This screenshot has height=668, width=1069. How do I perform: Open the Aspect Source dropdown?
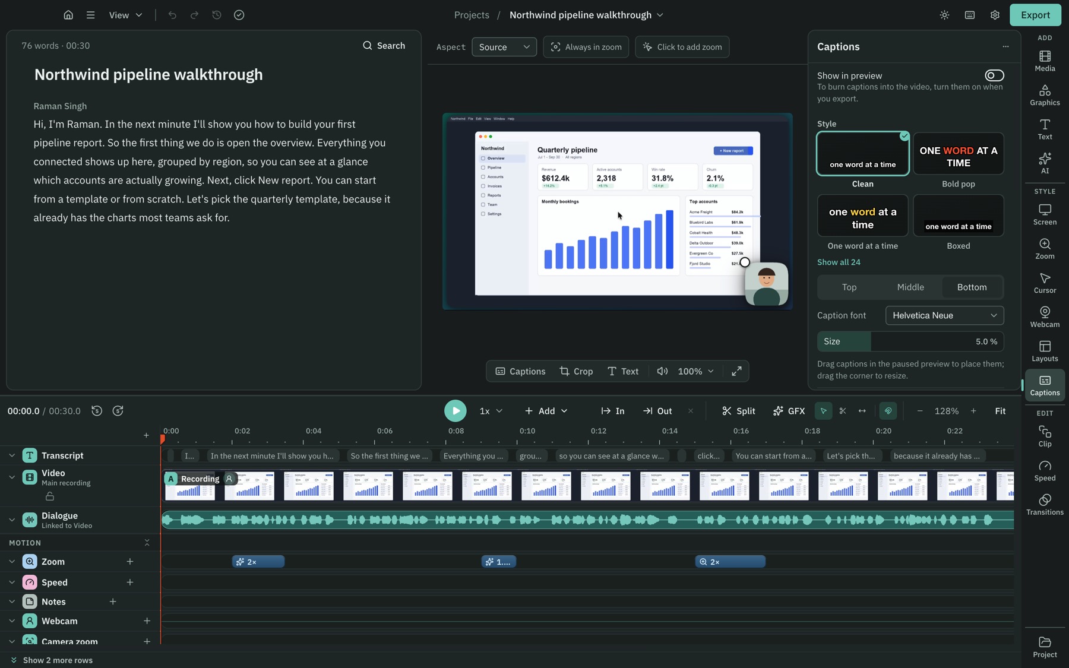(504, 47)
